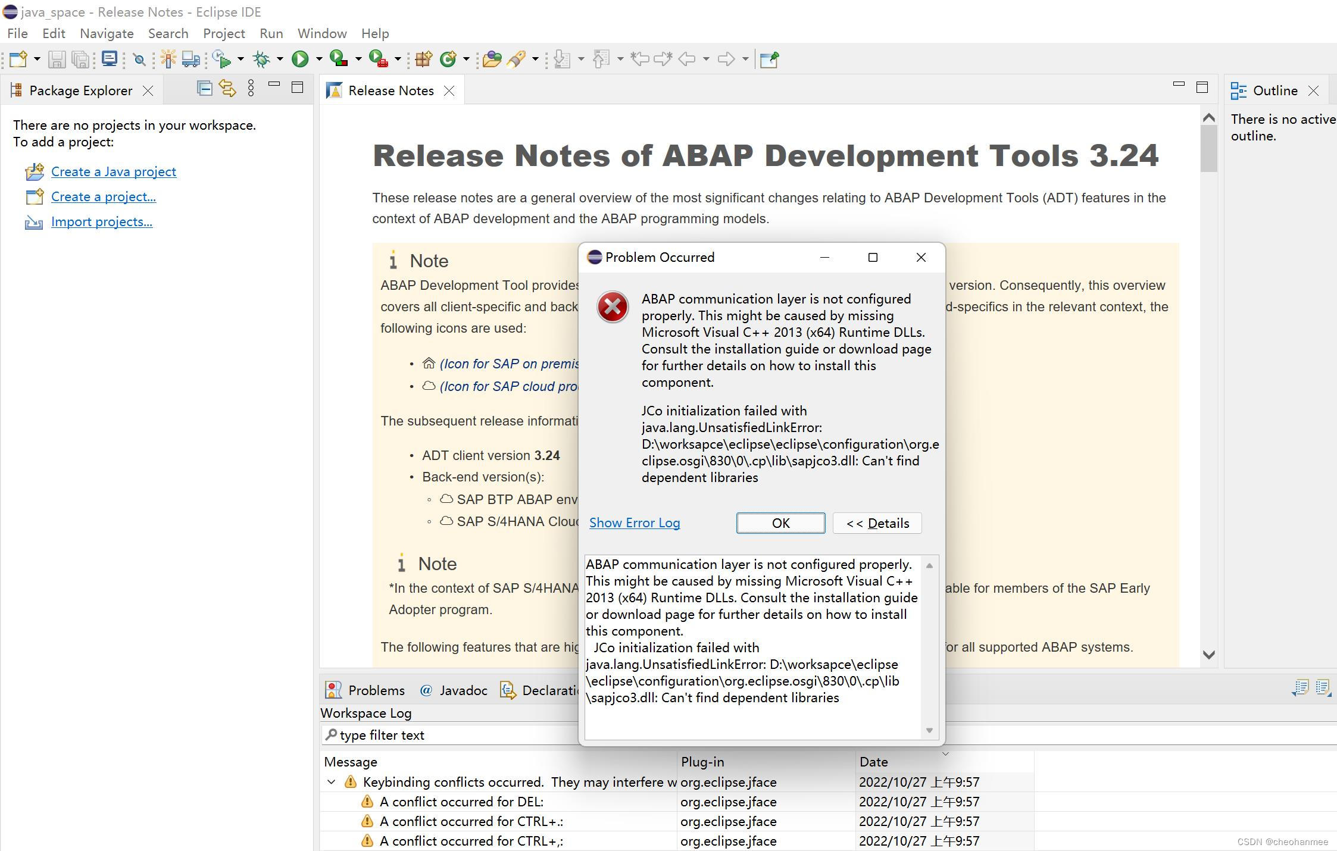The width and height of the screenshot is (1337, 851).
Task: Open the New wizard dropdown arrow
Action: click(37, 59)
